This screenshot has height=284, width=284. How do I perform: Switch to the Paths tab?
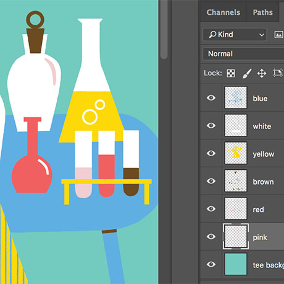[263, 12]
